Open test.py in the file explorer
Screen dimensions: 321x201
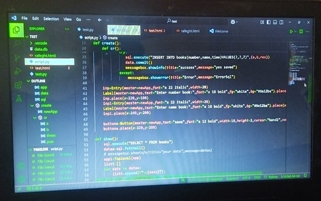[41, 74]
